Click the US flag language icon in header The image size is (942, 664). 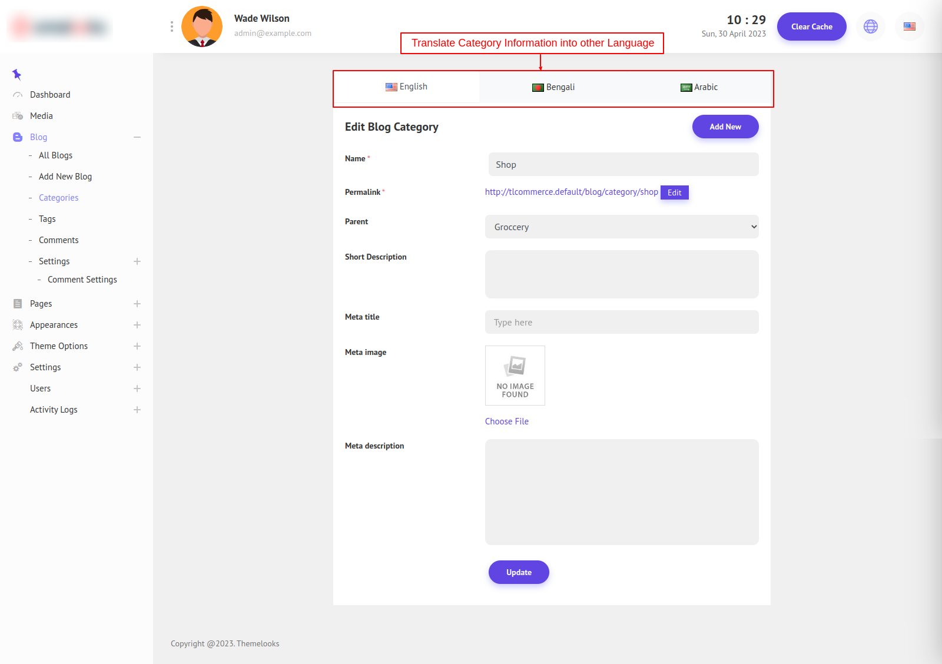click(909, 26)
